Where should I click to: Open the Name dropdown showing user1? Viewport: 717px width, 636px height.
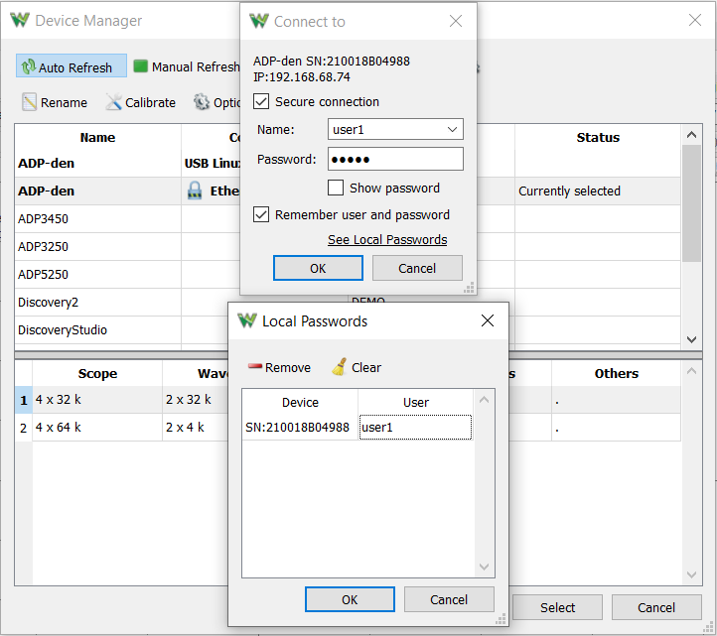point(395,129)
